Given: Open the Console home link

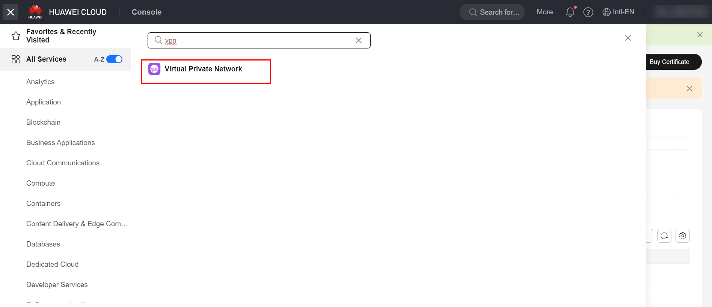Looking at the screenshot, I should 146,12.
